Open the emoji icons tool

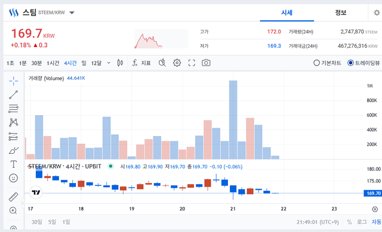click(13, 178)
